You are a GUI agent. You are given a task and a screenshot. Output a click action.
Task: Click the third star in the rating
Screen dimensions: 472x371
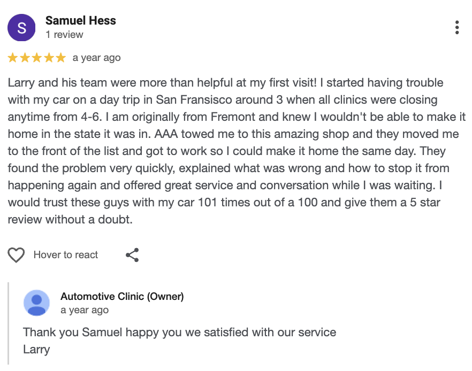pyautogui.click(x=37, y=58)
